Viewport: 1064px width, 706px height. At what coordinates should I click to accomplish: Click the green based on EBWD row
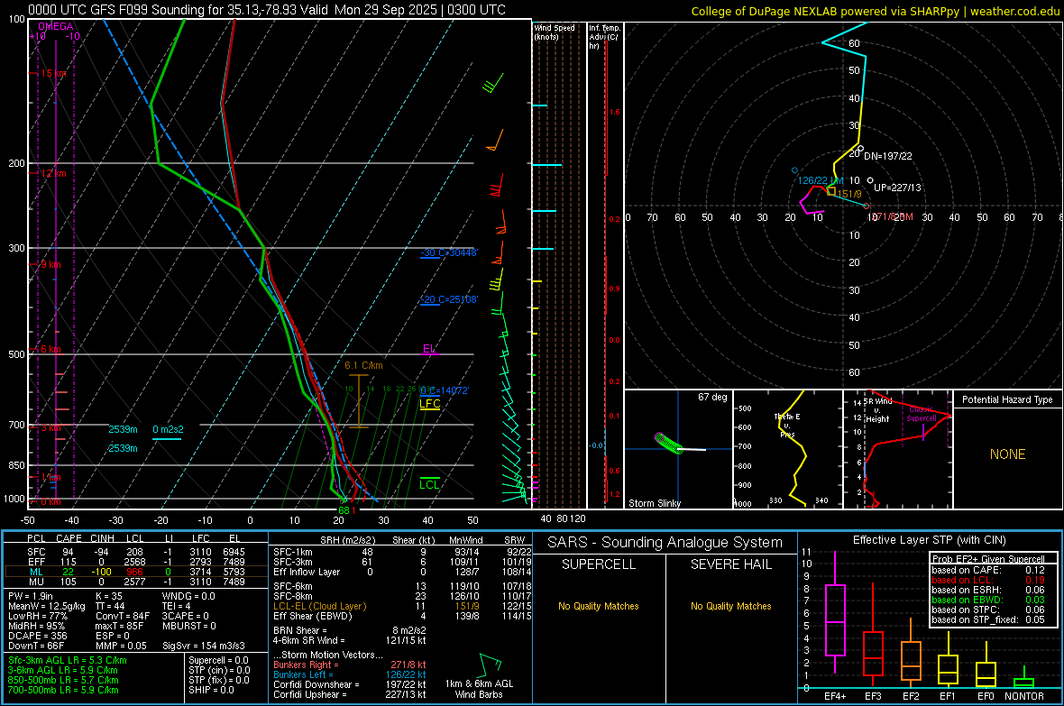pyautogui.click(x=988, y=600)
